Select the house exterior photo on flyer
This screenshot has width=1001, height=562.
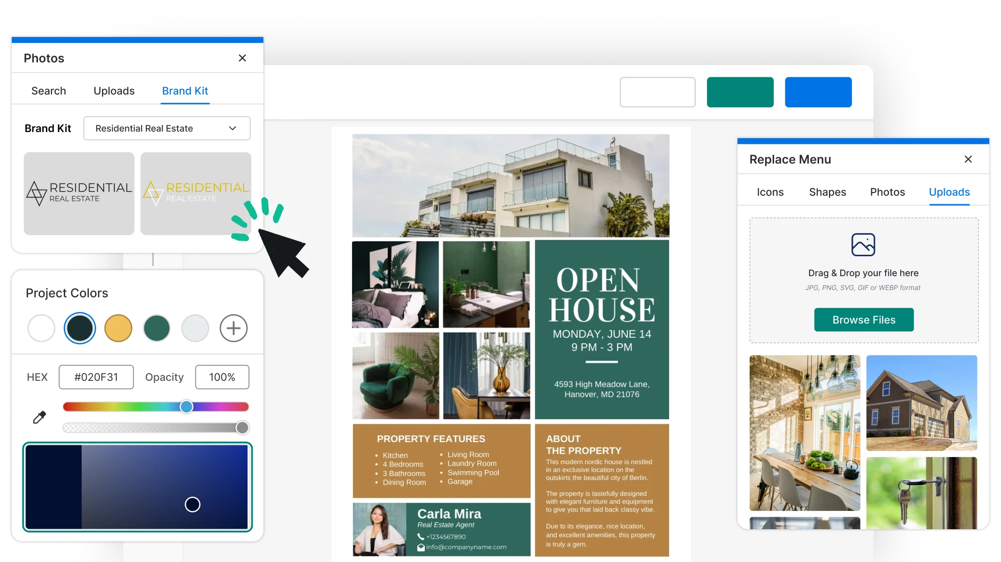(511, 185)
